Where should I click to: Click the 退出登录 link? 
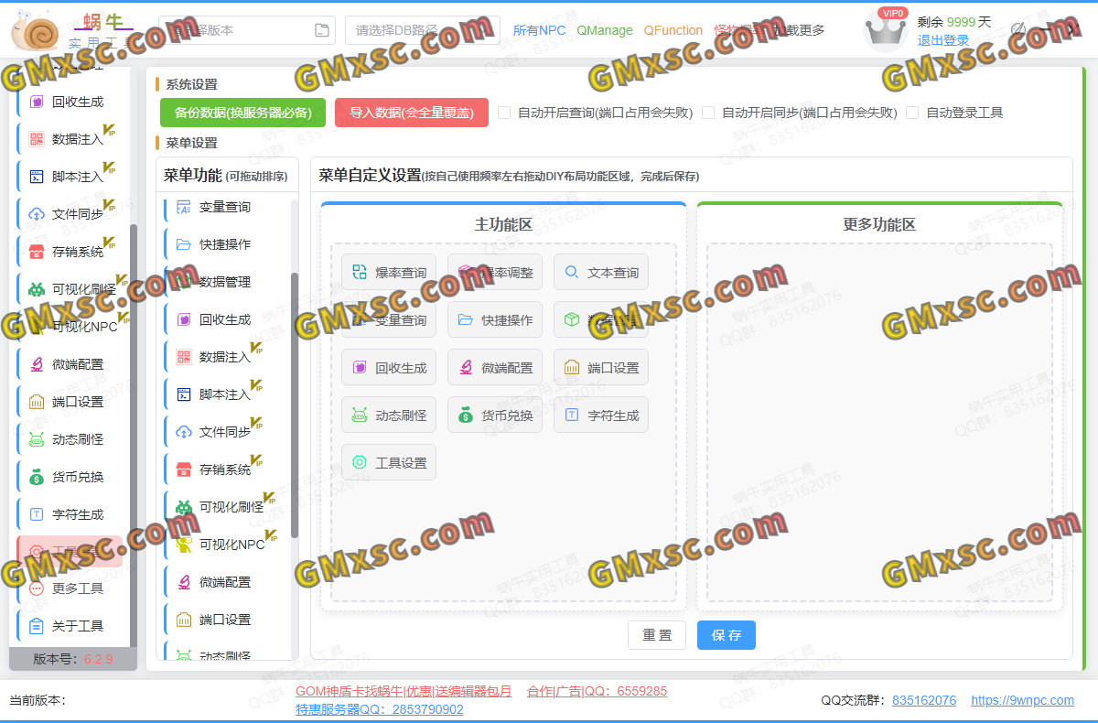pyautogui.click(x=943, y=40)
